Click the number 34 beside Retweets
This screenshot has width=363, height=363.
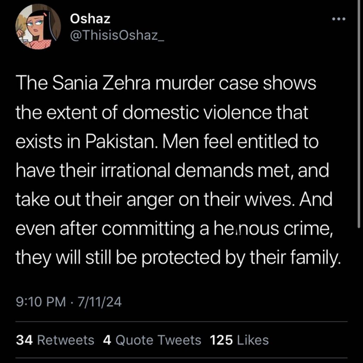coord(24,340)
